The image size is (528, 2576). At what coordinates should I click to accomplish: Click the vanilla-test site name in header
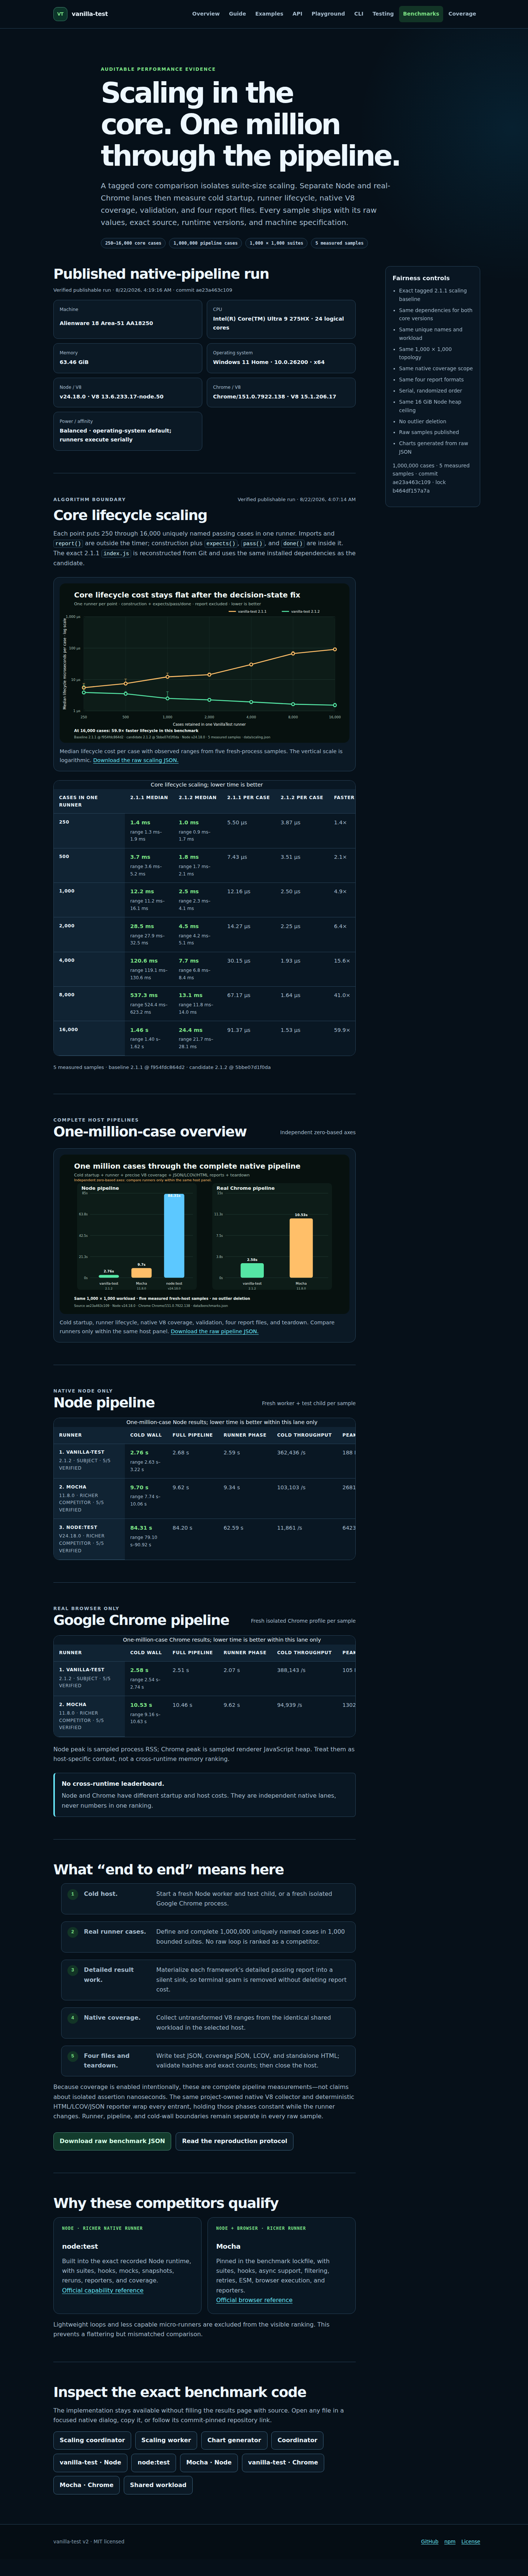90,14
